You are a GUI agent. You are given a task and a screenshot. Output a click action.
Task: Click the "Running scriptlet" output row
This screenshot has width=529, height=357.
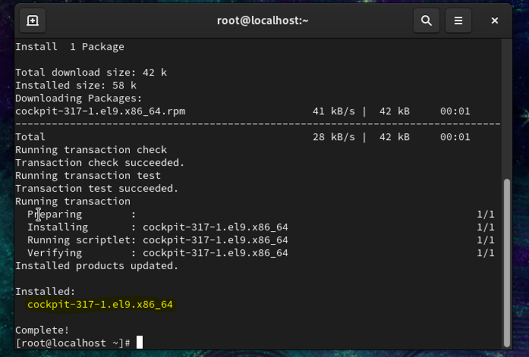tap(157, 240)
